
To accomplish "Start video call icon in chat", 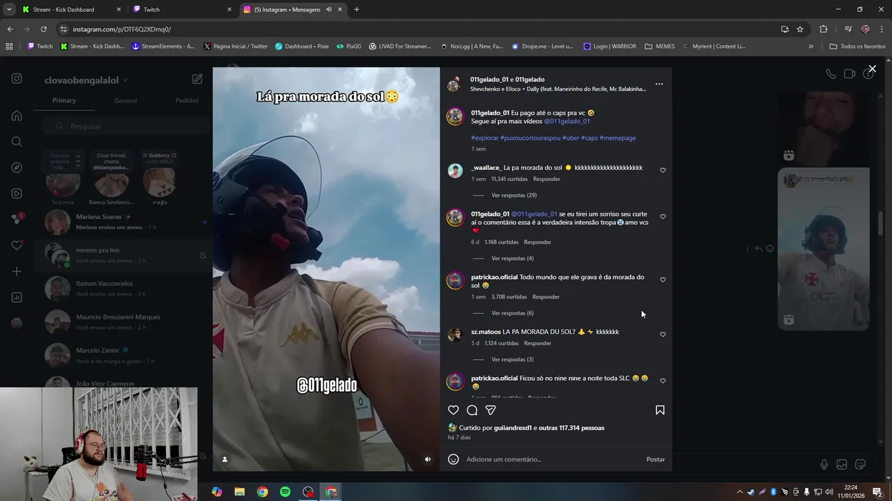I will tap(849, 74).
